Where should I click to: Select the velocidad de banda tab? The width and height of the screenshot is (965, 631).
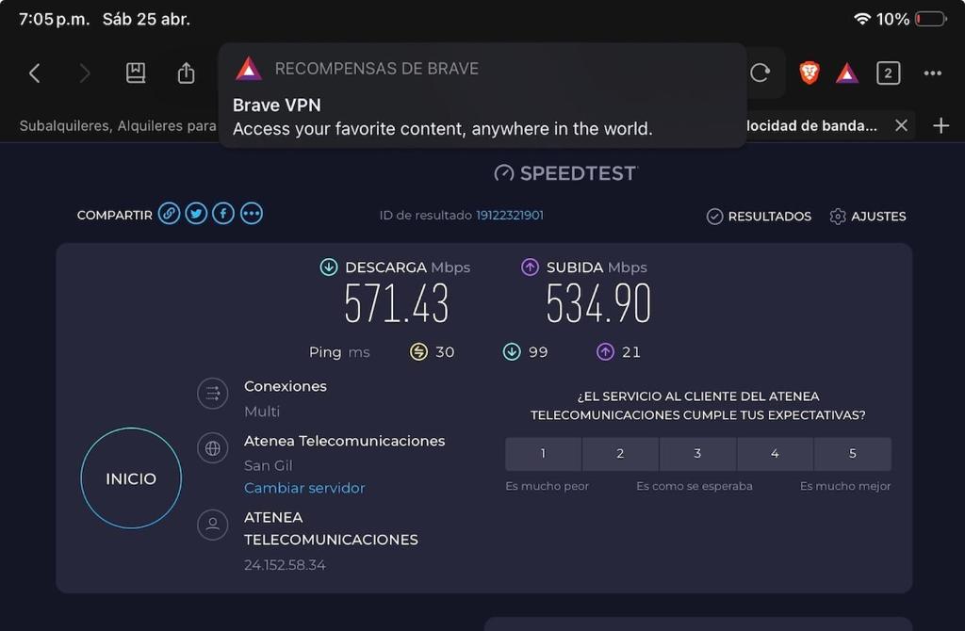coord(811,125)
